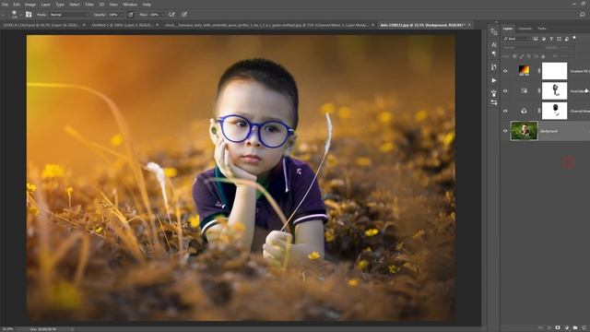Click the add layer mask icon
Screen dimensions: 590x332
pos(558,327)
